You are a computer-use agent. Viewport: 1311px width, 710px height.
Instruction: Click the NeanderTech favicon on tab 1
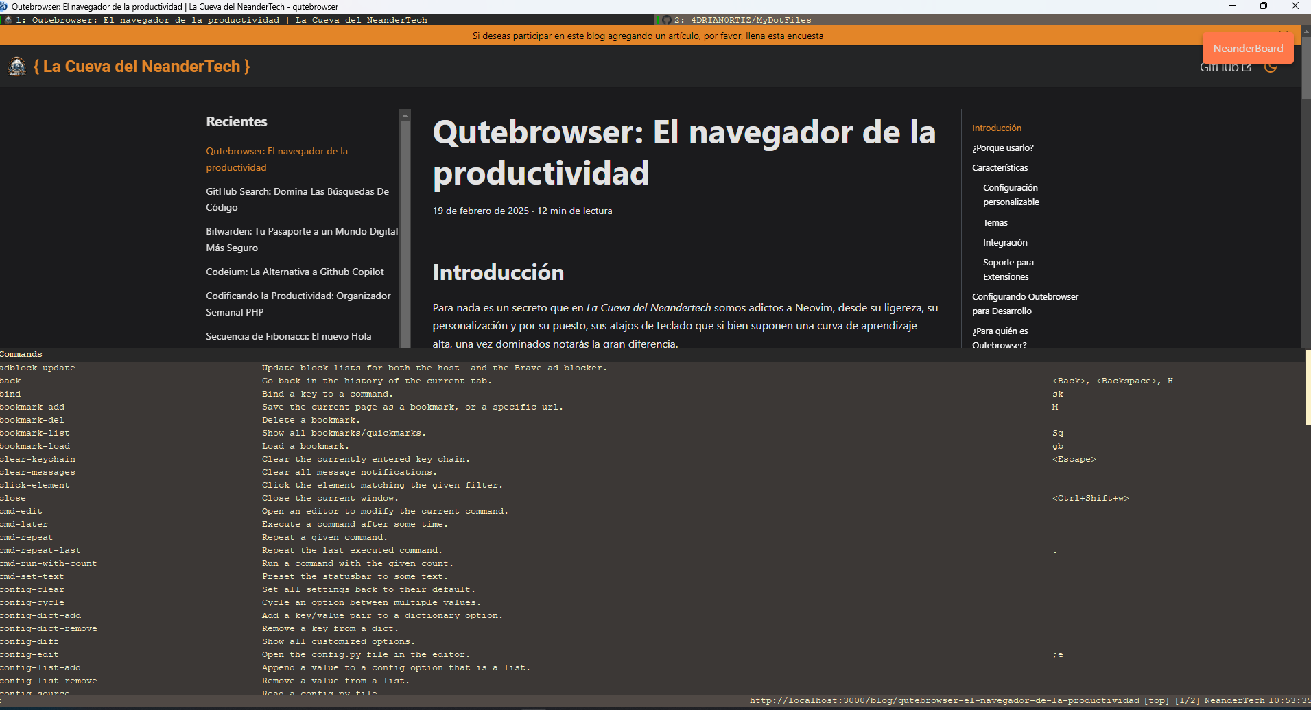8,20
